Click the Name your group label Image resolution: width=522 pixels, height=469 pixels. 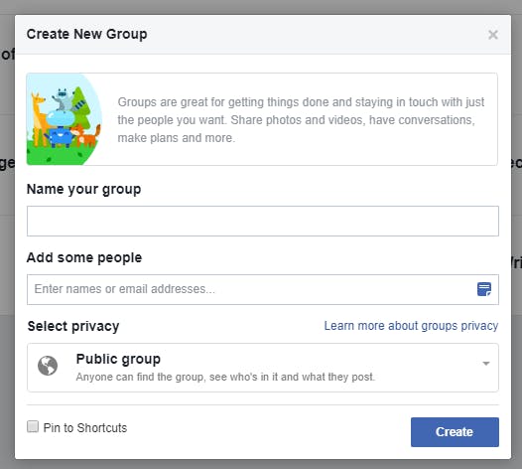[84, 189]
